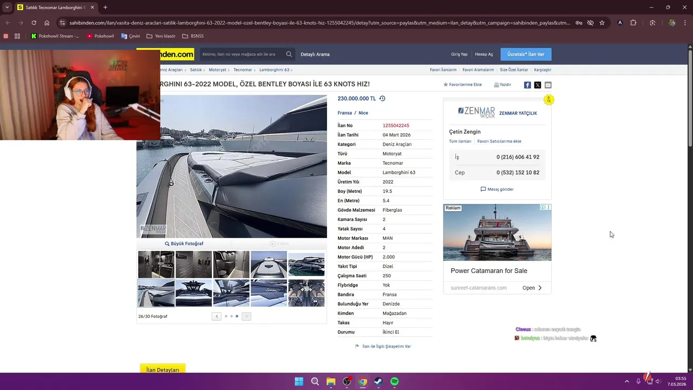Click the Ücretsiz İlan Ver button
This screenshot has height=390, width=693.
pos(526,54)
